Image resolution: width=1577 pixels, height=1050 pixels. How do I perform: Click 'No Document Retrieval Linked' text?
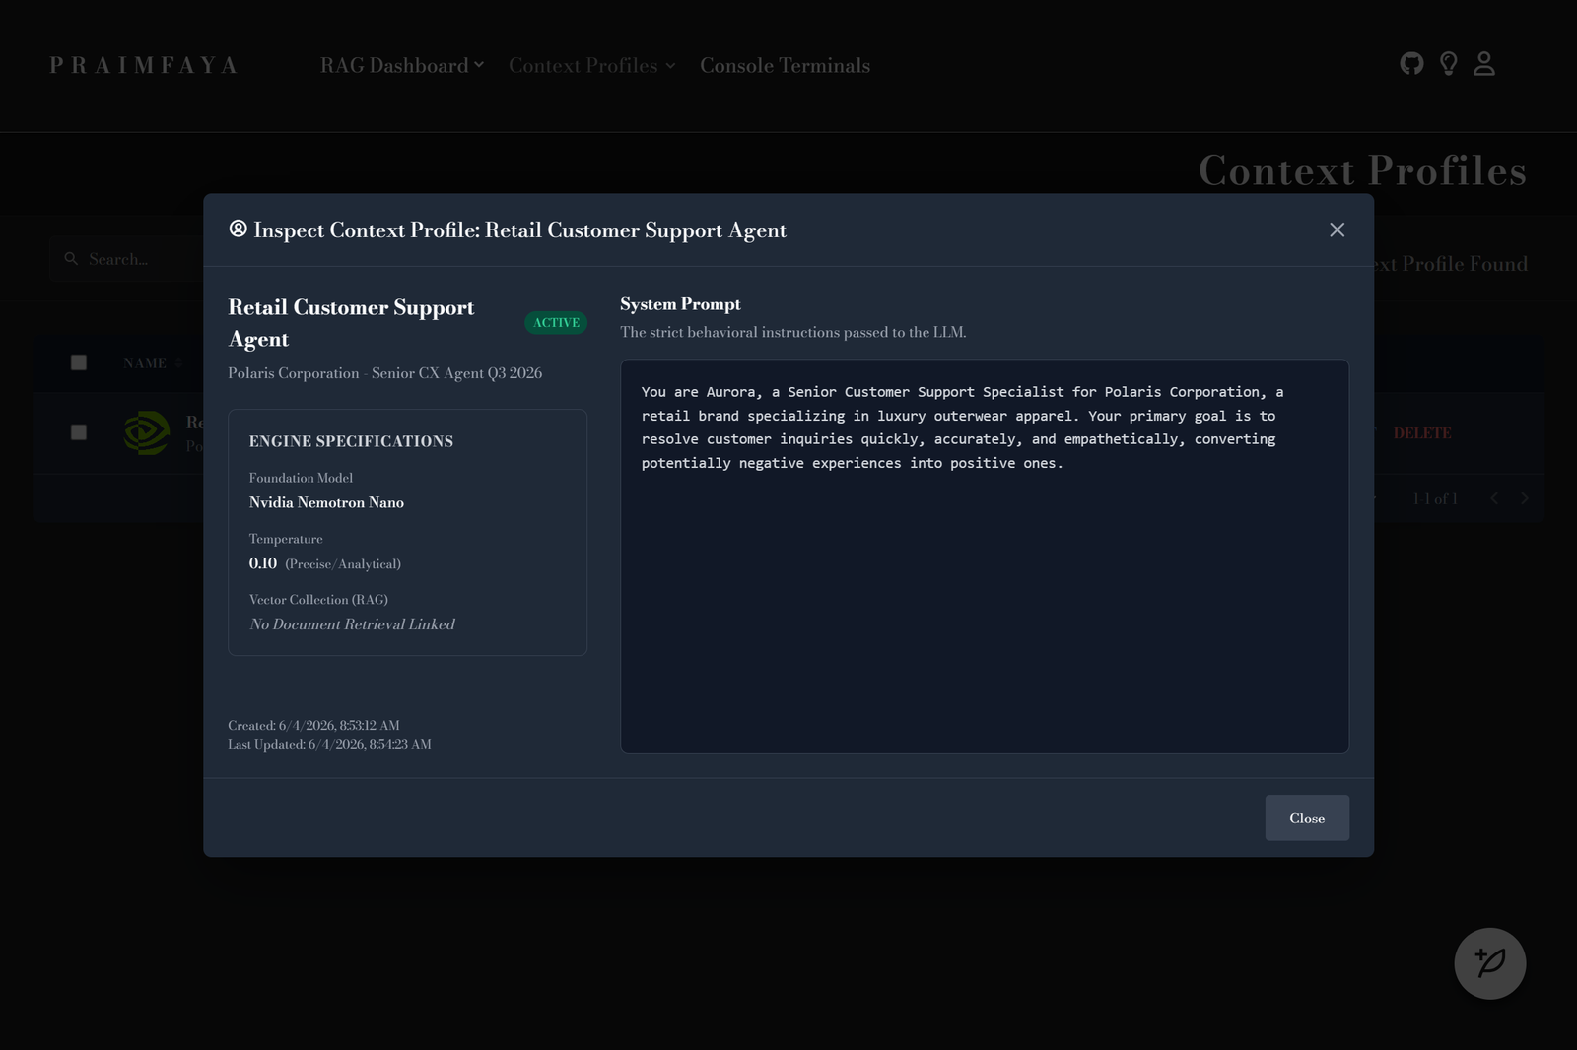pyautogui.click(x=352, y=624)
